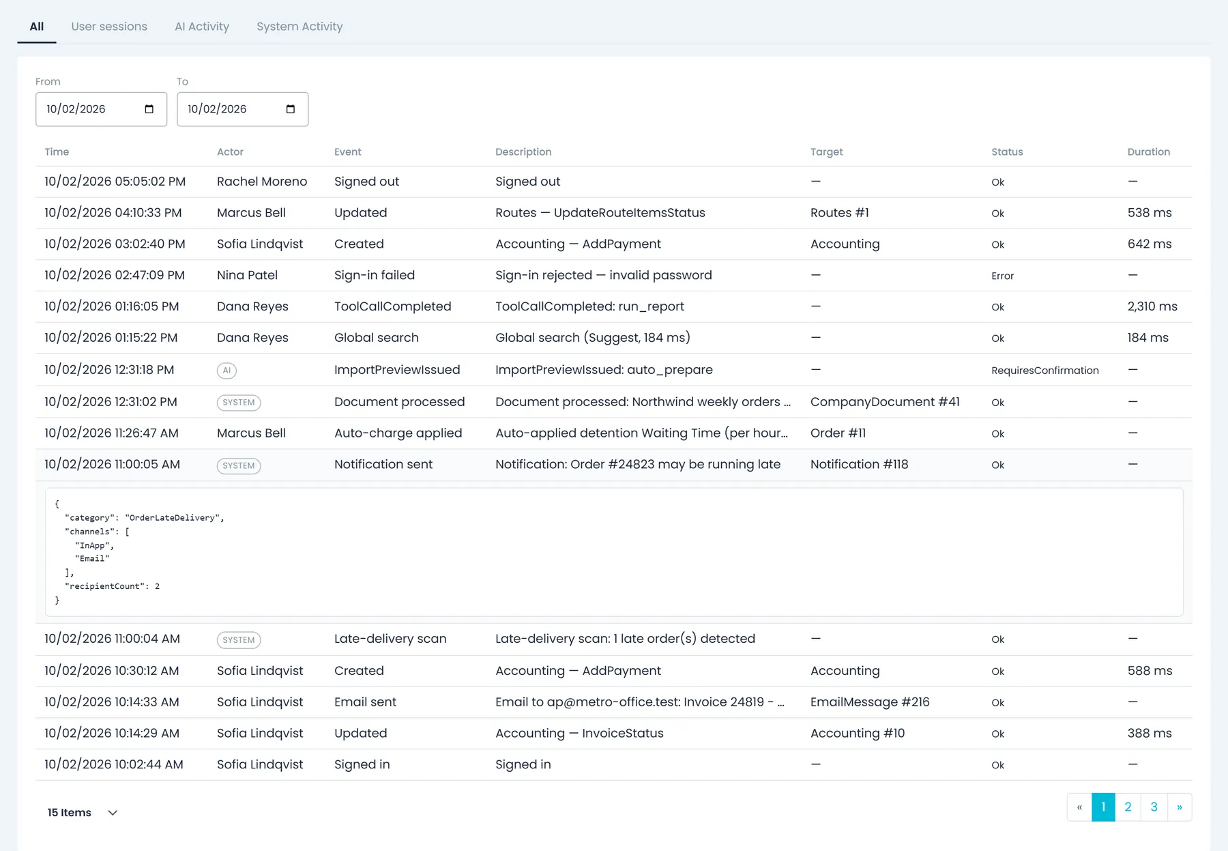Click the Status column header
The width and height of the screenshot is (1228, 851).
click(x=1007, y=152)
